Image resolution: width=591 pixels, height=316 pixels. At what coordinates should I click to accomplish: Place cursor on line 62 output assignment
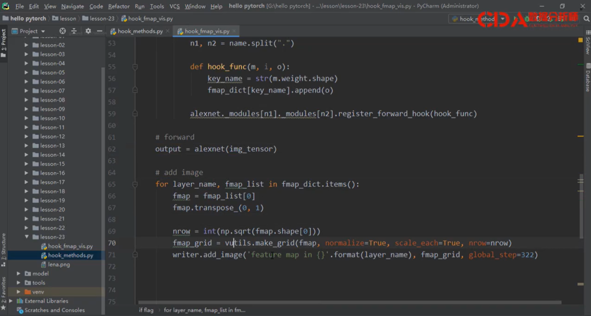coord(216,149)
